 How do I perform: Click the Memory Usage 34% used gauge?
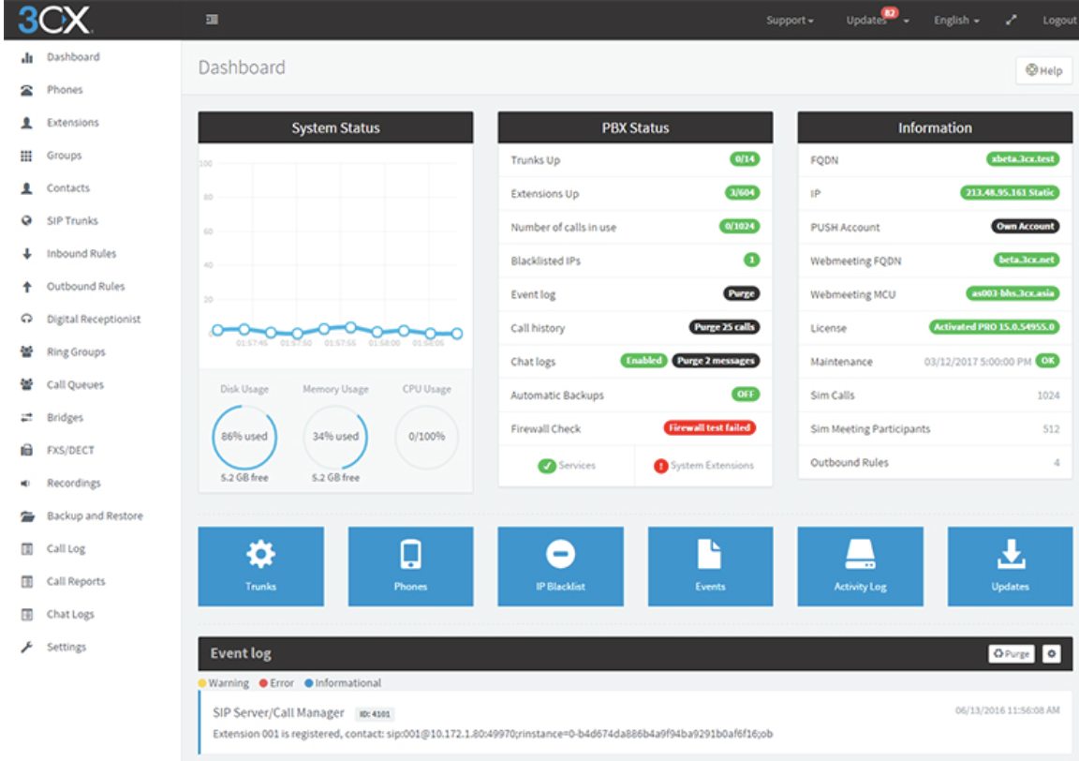(336, 437)
